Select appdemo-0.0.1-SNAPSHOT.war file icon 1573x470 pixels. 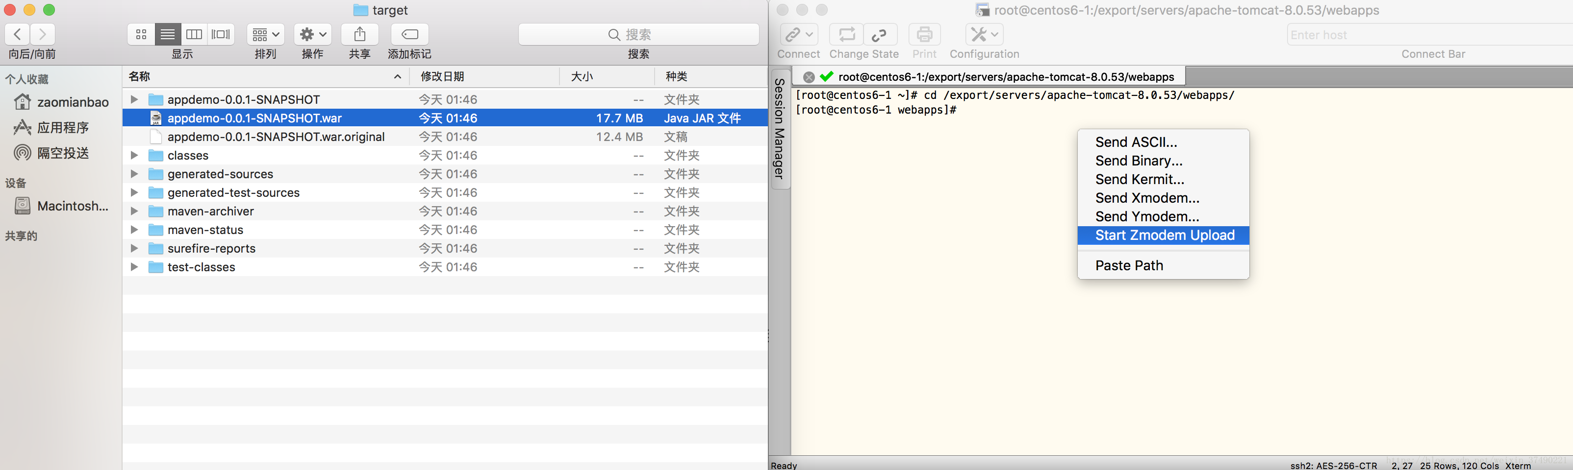click(156, 118)
